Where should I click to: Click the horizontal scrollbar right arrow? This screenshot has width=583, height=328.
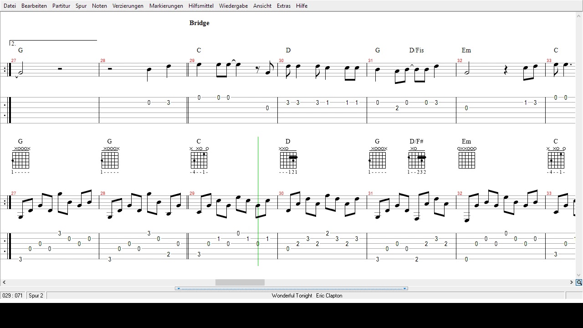572,282
